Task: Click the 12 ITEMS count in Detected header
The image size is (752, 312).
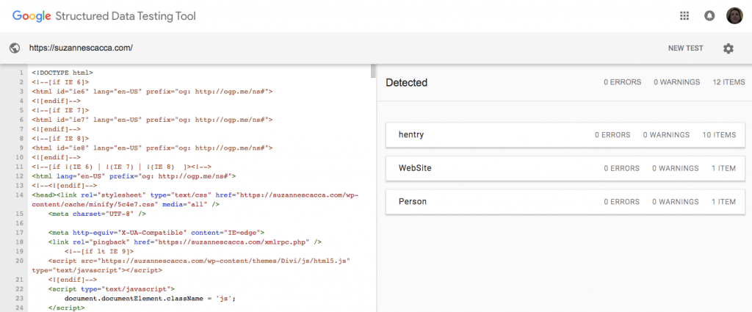Action: 729,82
